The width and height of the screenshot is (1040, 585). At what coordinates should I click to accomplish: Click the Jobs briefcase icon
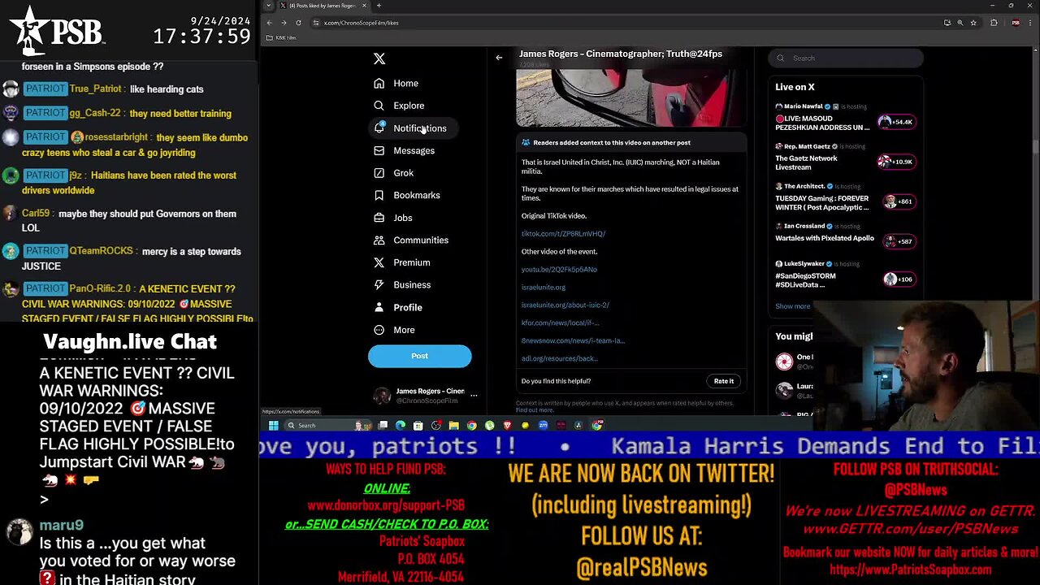click(x=379, y=218)
